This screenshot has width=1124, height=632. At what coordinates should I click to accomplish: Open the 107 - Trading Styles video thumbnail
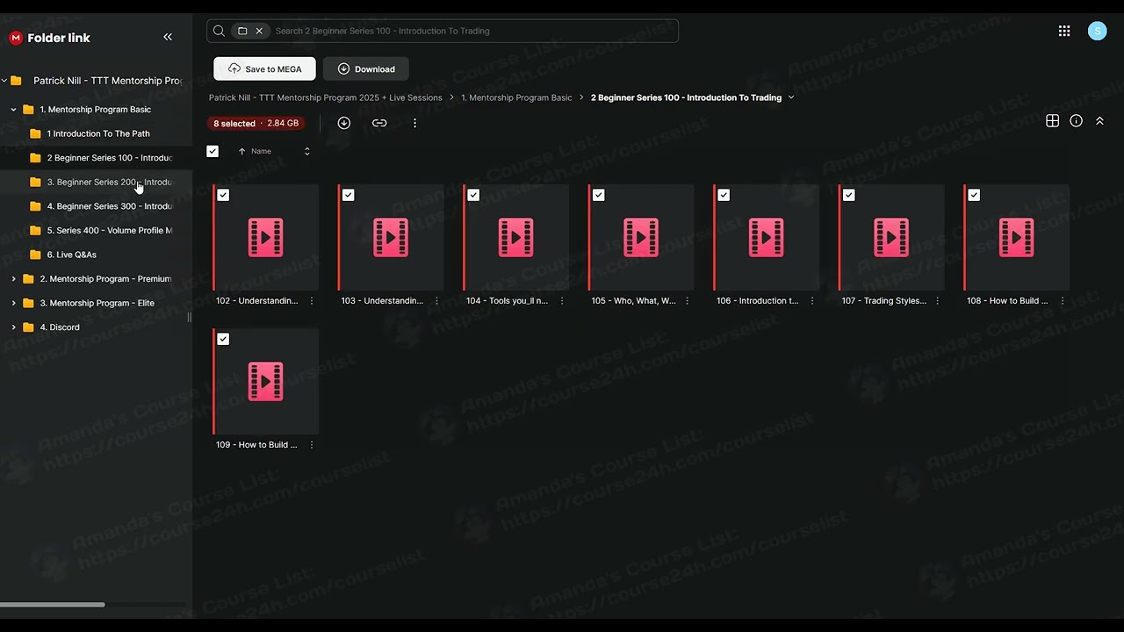(x=891, y=237)
